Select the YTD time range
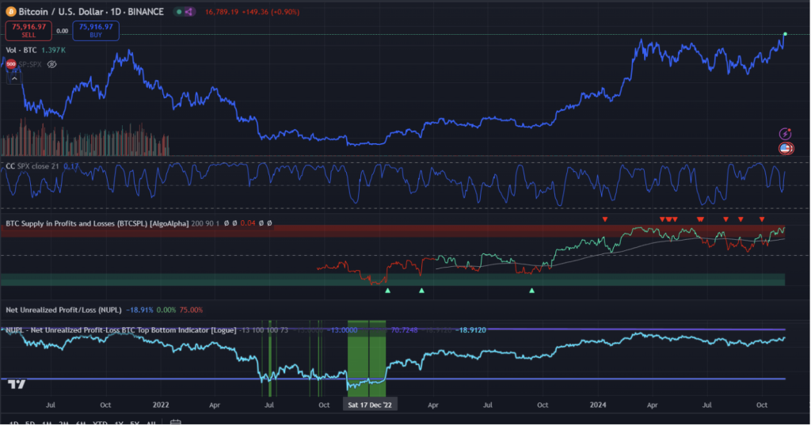 pyautogui.click(x=101, y=423)
